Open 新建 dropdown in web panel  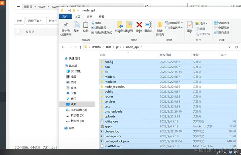[x=52, y=21]
